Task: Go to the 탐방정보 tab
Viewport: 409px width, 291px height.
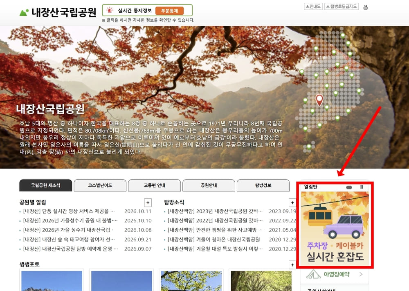Action: 263,185
